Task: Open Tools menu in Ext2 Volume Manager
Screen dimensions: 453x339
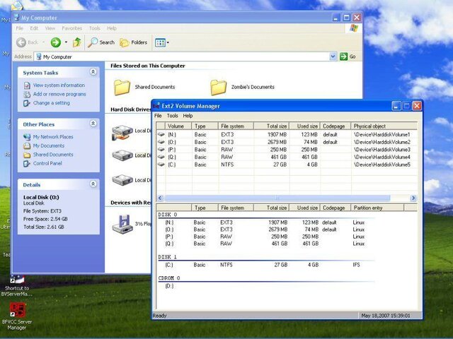Action: click(x=173, y=116)
